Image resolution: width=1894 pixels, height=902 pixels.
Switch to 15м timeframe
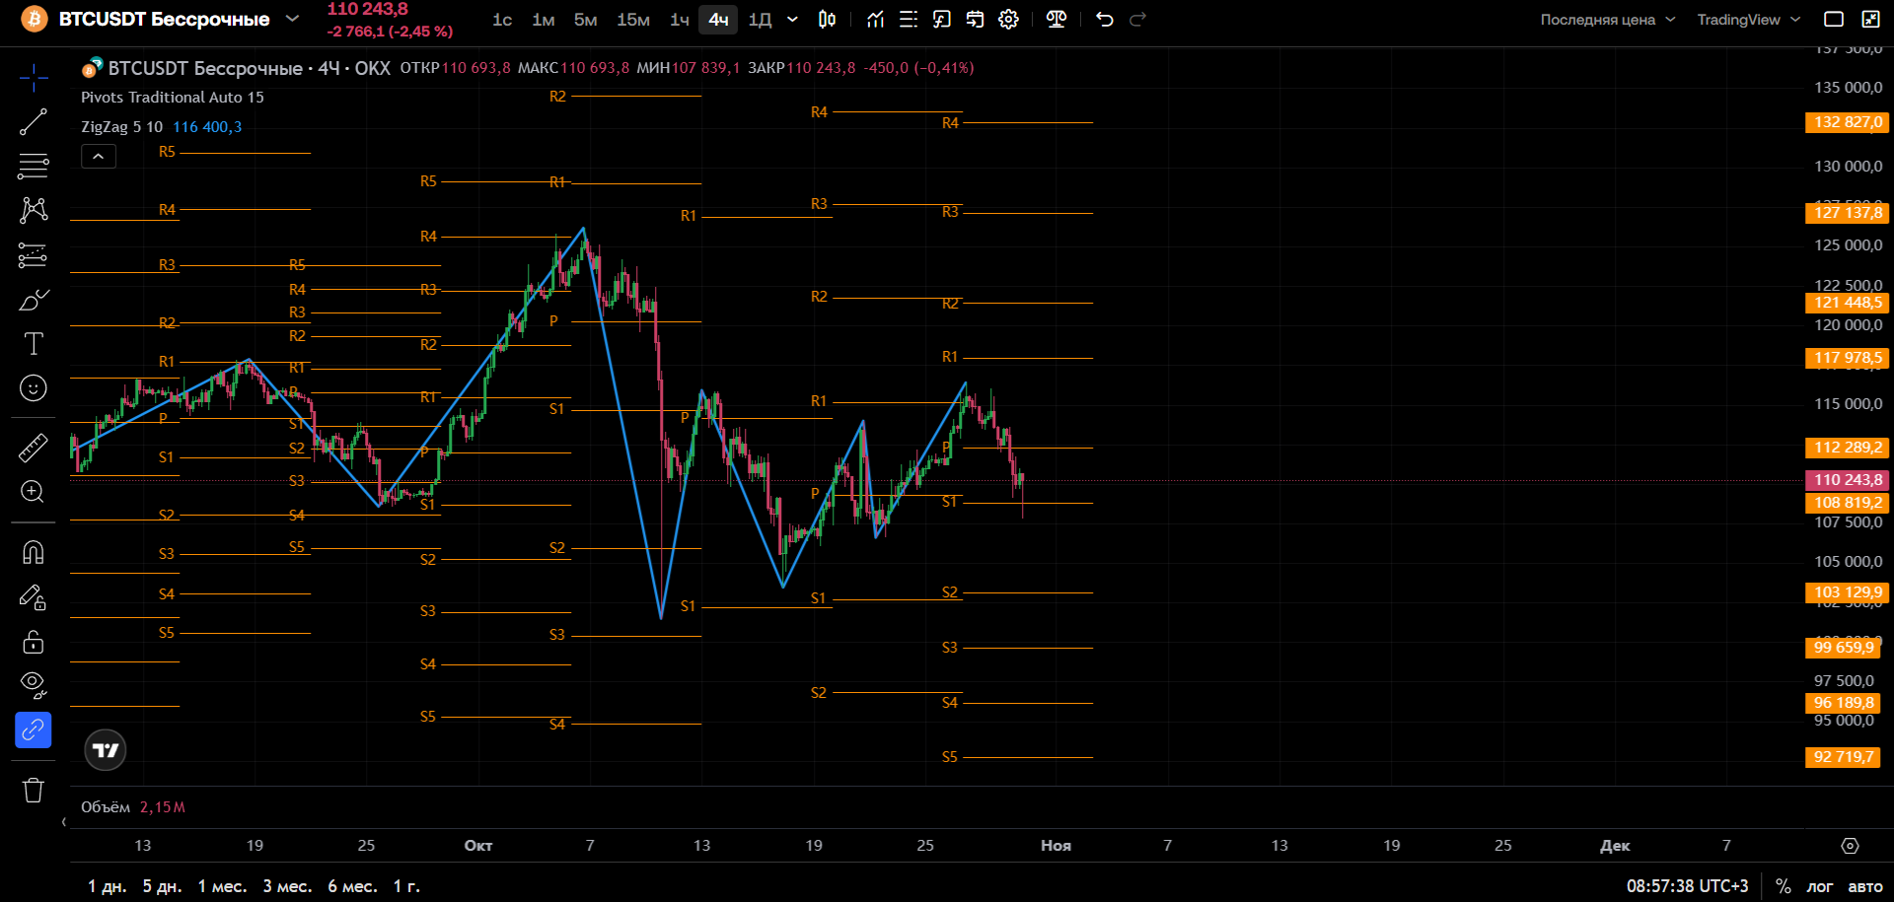[633, 20]
